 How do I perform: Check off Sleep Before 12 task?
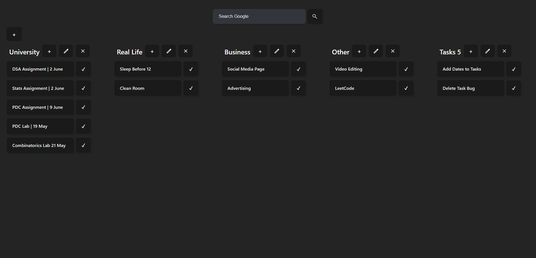[191, 69]
